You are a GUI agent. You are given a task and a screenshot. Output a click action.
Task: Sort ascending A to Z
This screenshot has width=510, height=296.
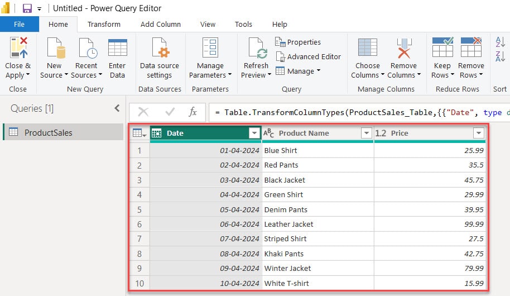pos(500,42)
